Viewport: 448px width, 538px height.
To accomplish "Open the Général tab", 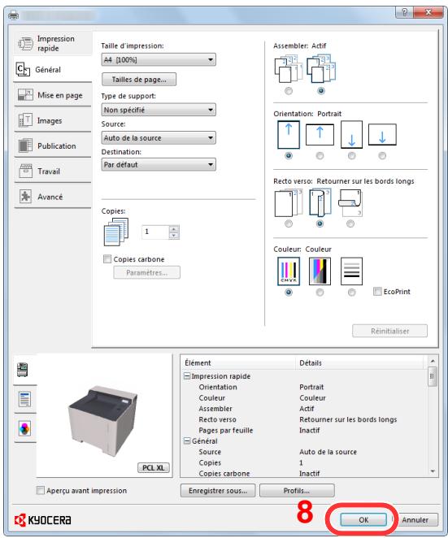I will 53,70.
